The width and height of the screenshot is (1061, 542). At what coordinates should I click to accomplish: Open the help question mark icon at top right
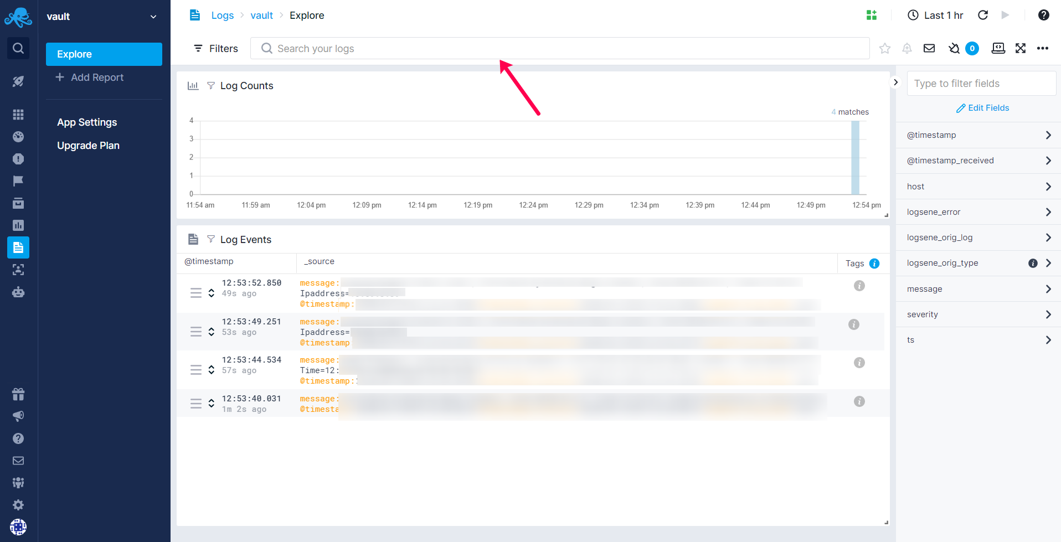(x=1044, y=16)
